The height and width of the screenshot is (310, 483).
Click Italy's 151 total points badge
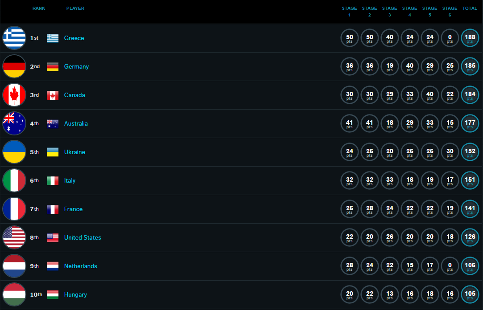470,180
